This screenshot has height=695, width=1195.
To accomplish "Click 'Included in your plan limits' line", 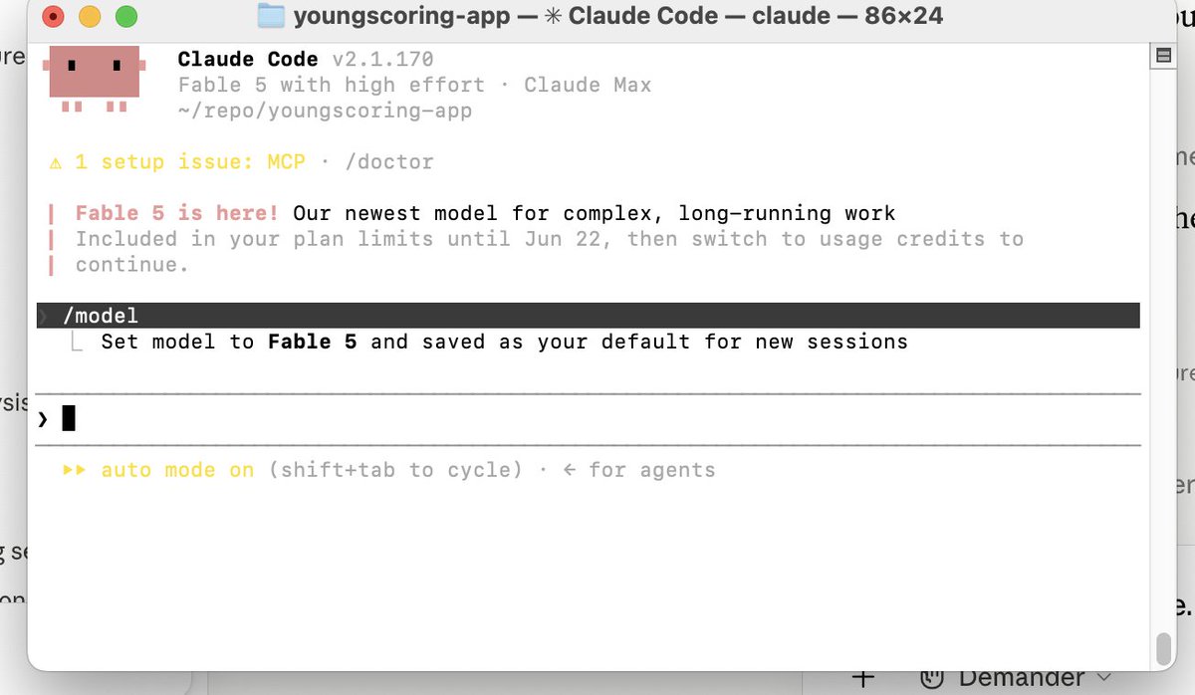I will pos(549,239).
